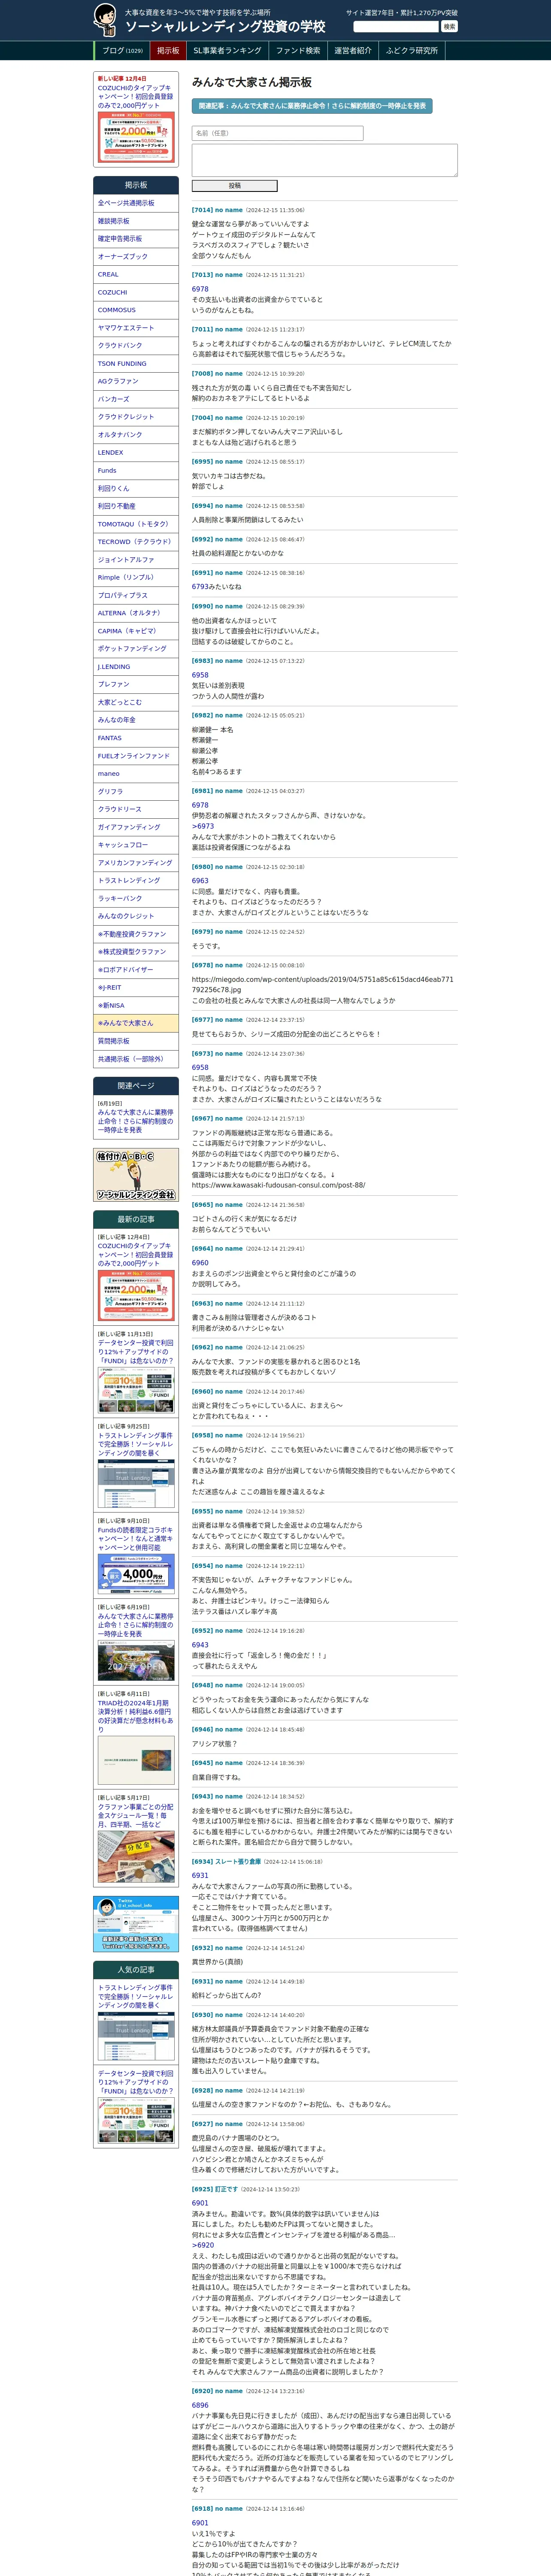Open the J.LENDING board
Screen dimensions: 551x2576
[x=136, y=667]
